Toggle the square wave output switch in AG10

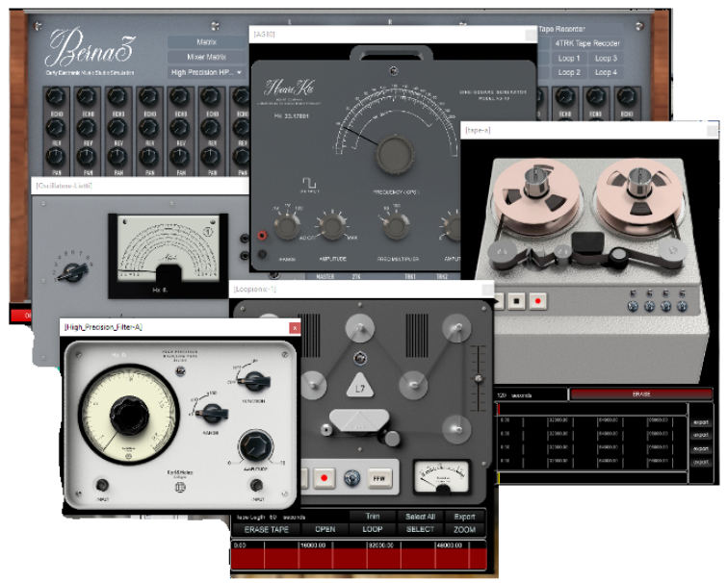coord(309,183)
